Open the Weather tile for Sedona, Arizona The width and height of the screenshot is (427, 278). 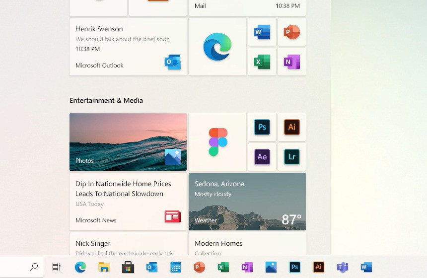point(247,202)
